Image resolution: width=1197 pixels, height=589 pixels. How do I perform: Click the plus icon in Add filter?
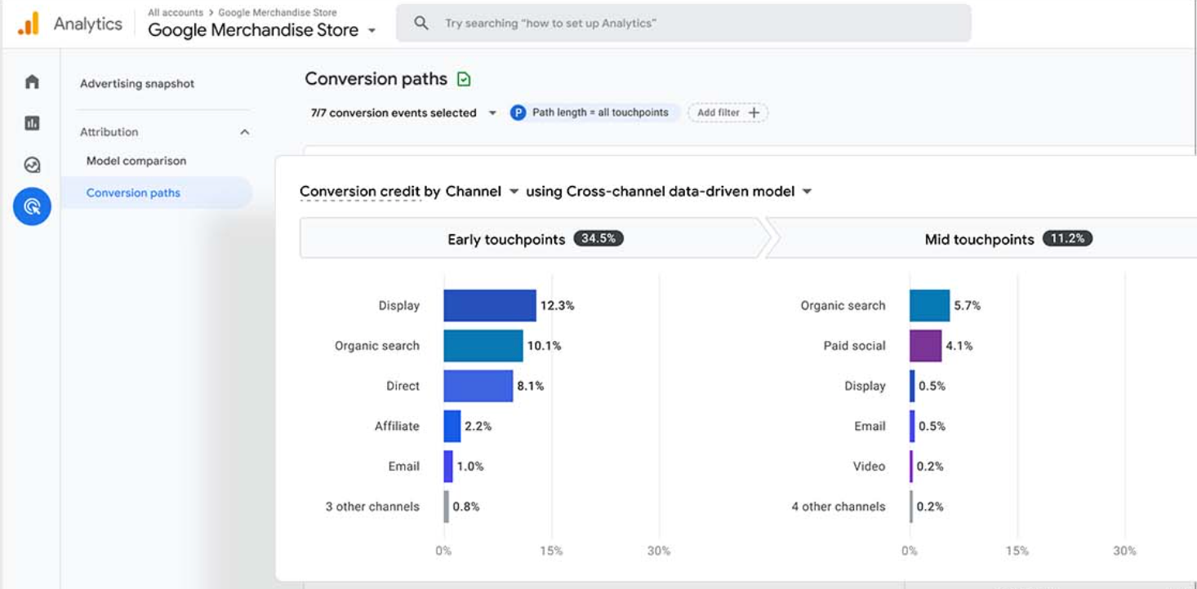[754, 113]
